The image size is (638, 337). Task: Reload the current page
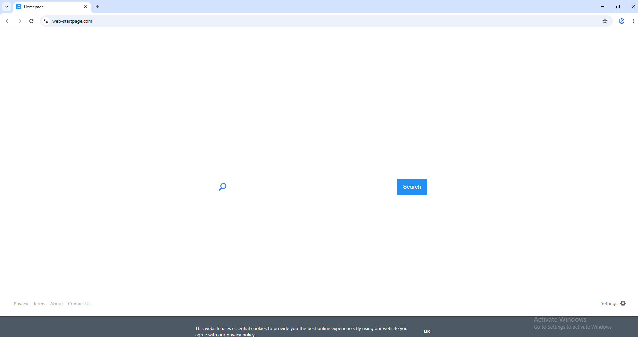coord(31,21)
